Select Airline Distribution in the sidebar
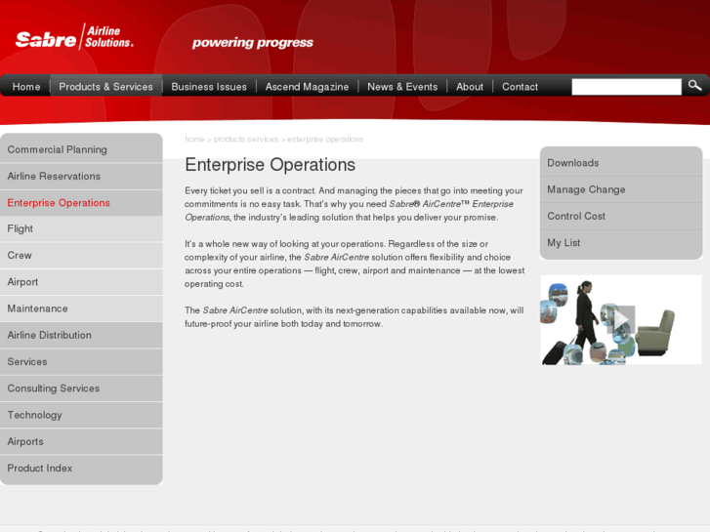Screen dimensions: 710x532 tap(81, 335)
